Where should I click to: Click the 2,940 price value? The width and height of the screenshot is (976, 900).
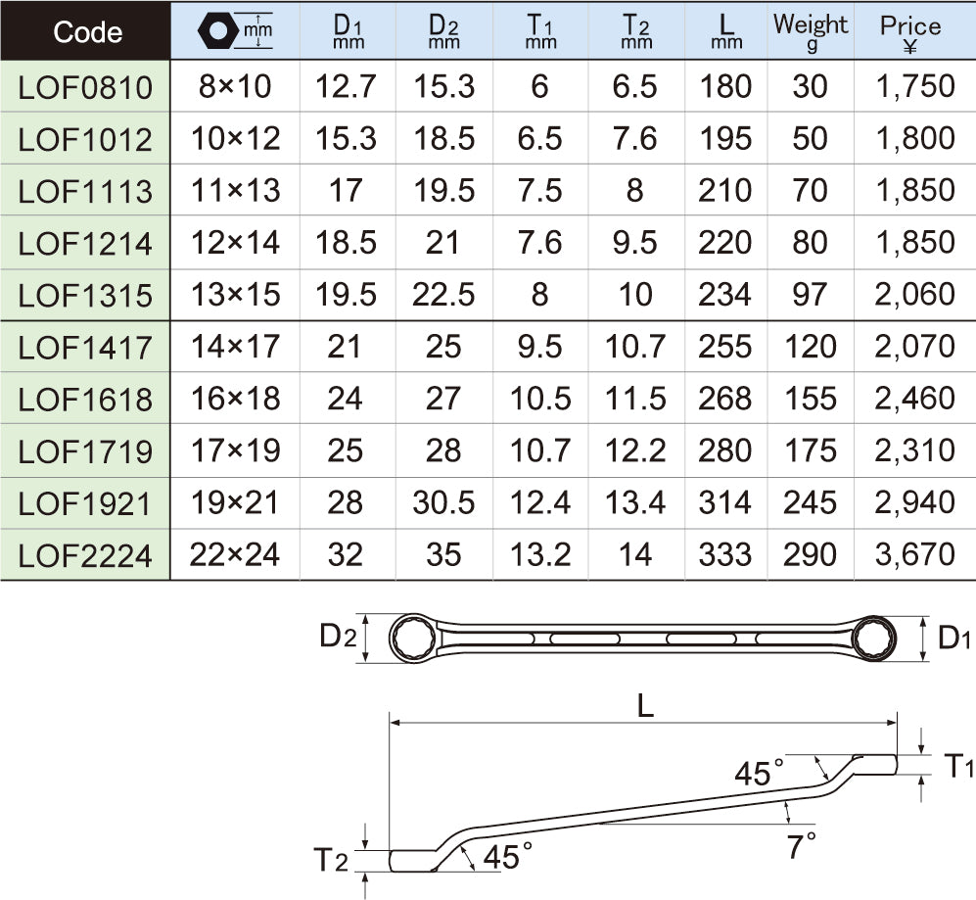click(x=915, y=502)
